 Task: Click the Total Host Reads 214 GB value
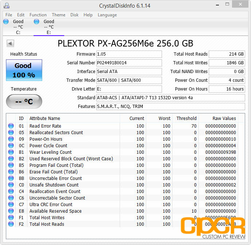pos(227,54)
